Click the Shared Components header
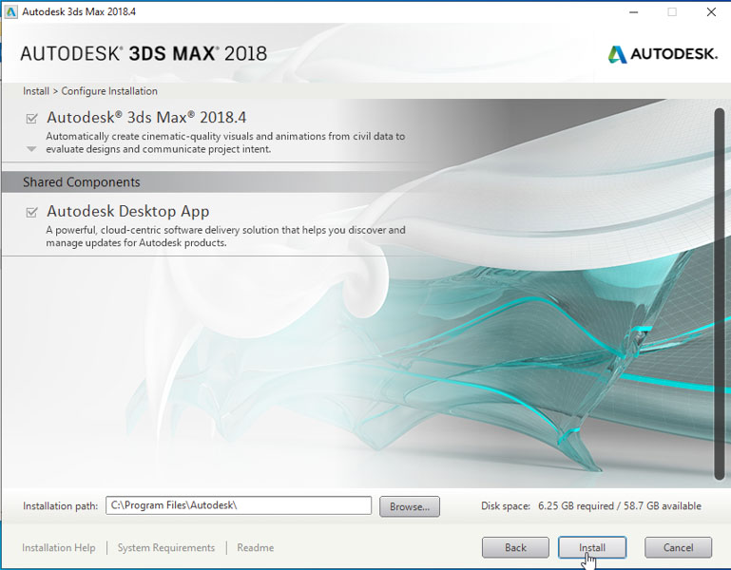This screenshot has width=731, height=570. coord(82,181)
